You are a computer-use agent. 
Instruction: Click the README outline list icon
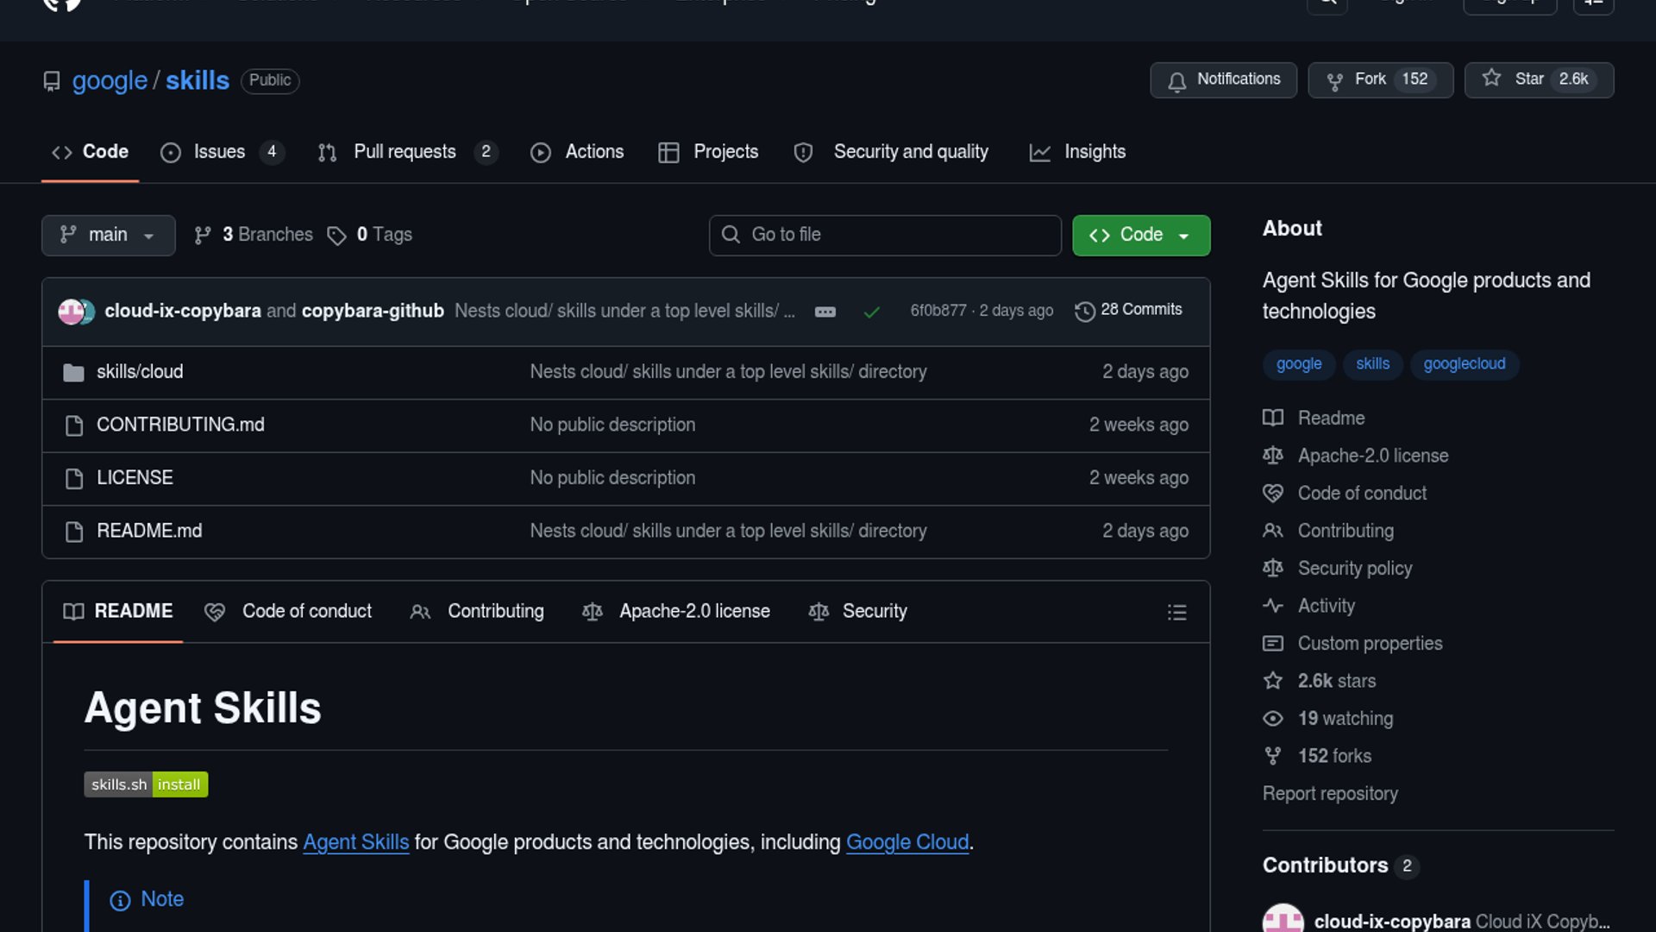(x=1176, y=613)
